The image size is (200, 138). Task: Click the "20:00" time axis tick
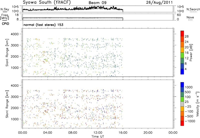148,133
